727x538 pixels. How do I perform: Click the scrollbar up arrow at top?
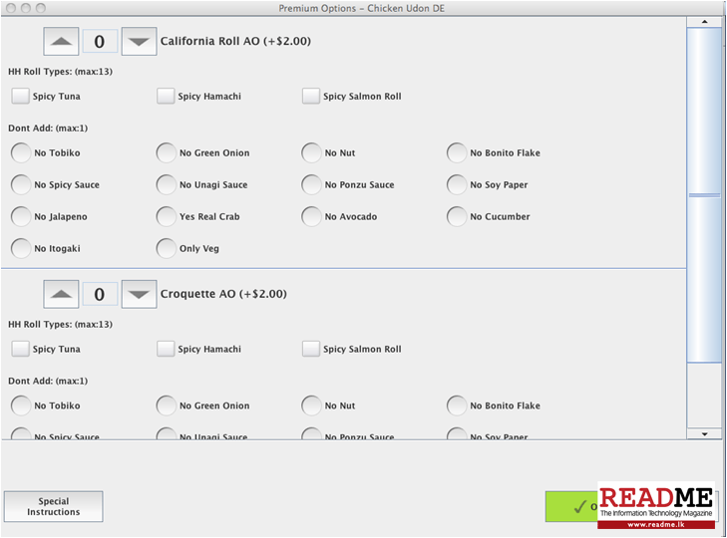click(704, 21)
